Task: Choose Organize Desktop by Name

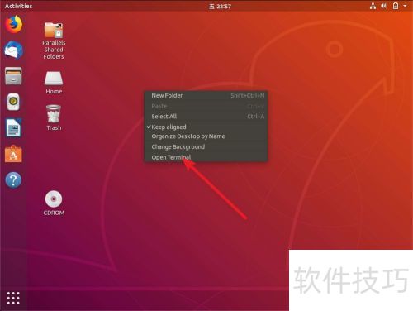Action: [x=206, y=136]
